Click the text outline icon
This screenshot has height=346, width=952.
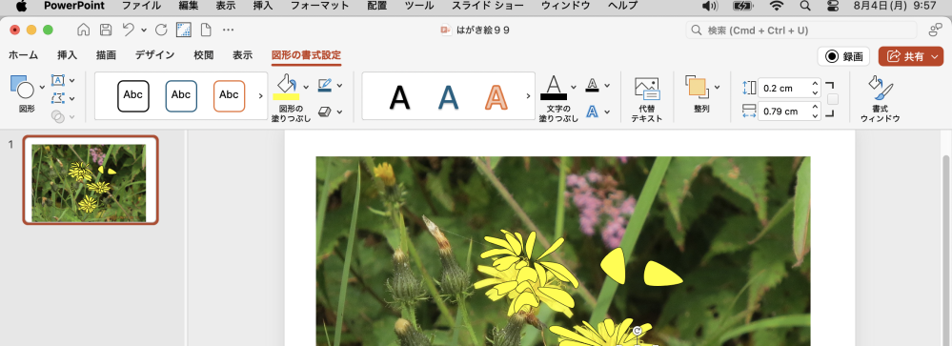[592, 86]
